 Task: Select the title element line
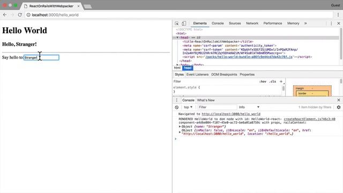[x=218, y=42]
